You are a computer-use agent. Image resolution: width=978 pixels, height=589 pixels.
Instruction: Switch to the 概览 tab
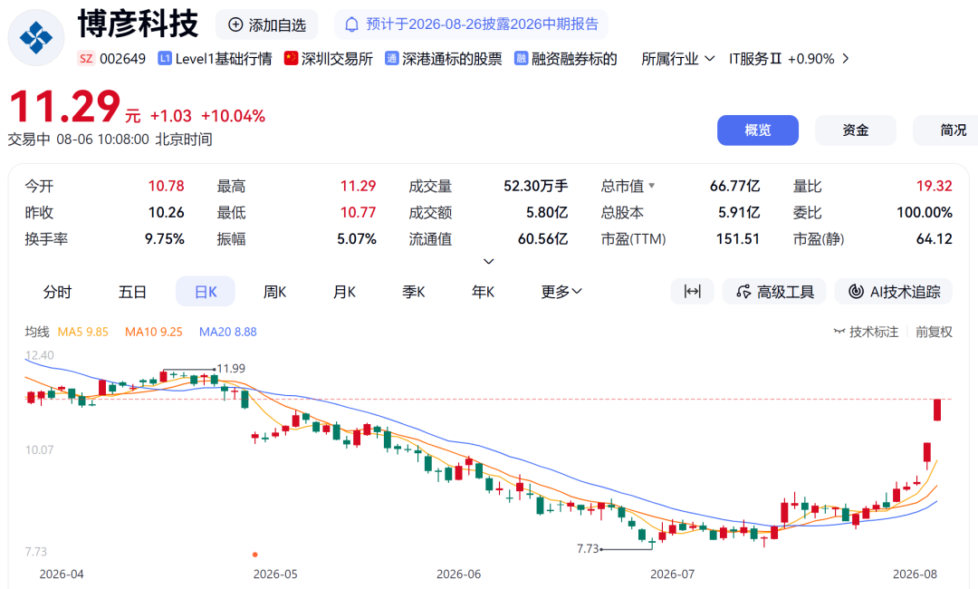(758, 130)
